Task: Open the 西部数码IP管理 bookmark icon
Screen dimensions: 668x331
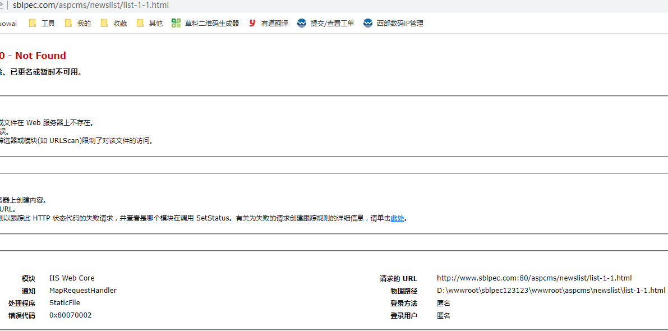Action: pyautogui.click(x=368, y=23)
